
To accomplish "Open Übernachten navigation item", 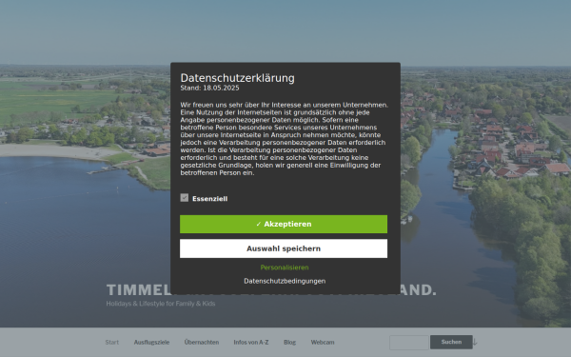I will click(202, 342).
